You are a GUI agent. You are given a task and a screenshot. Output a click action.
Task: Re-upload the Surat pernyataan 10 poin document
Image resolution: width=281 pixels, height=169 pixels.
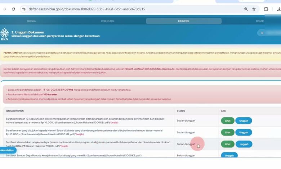[244, 121]
